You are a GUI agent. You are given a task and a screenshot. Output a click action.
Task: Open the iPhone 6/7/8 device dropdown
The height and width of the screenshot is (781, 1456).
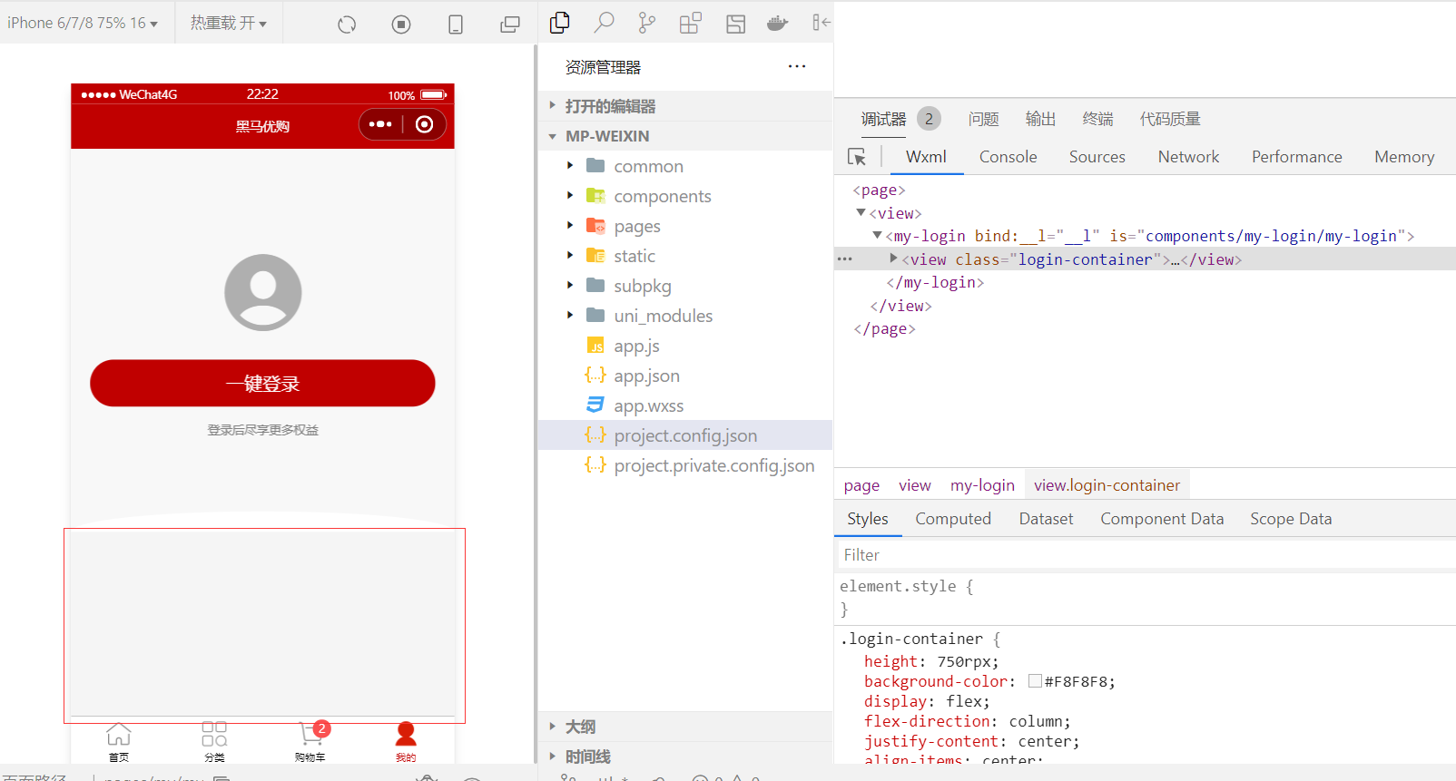(83, 23)
